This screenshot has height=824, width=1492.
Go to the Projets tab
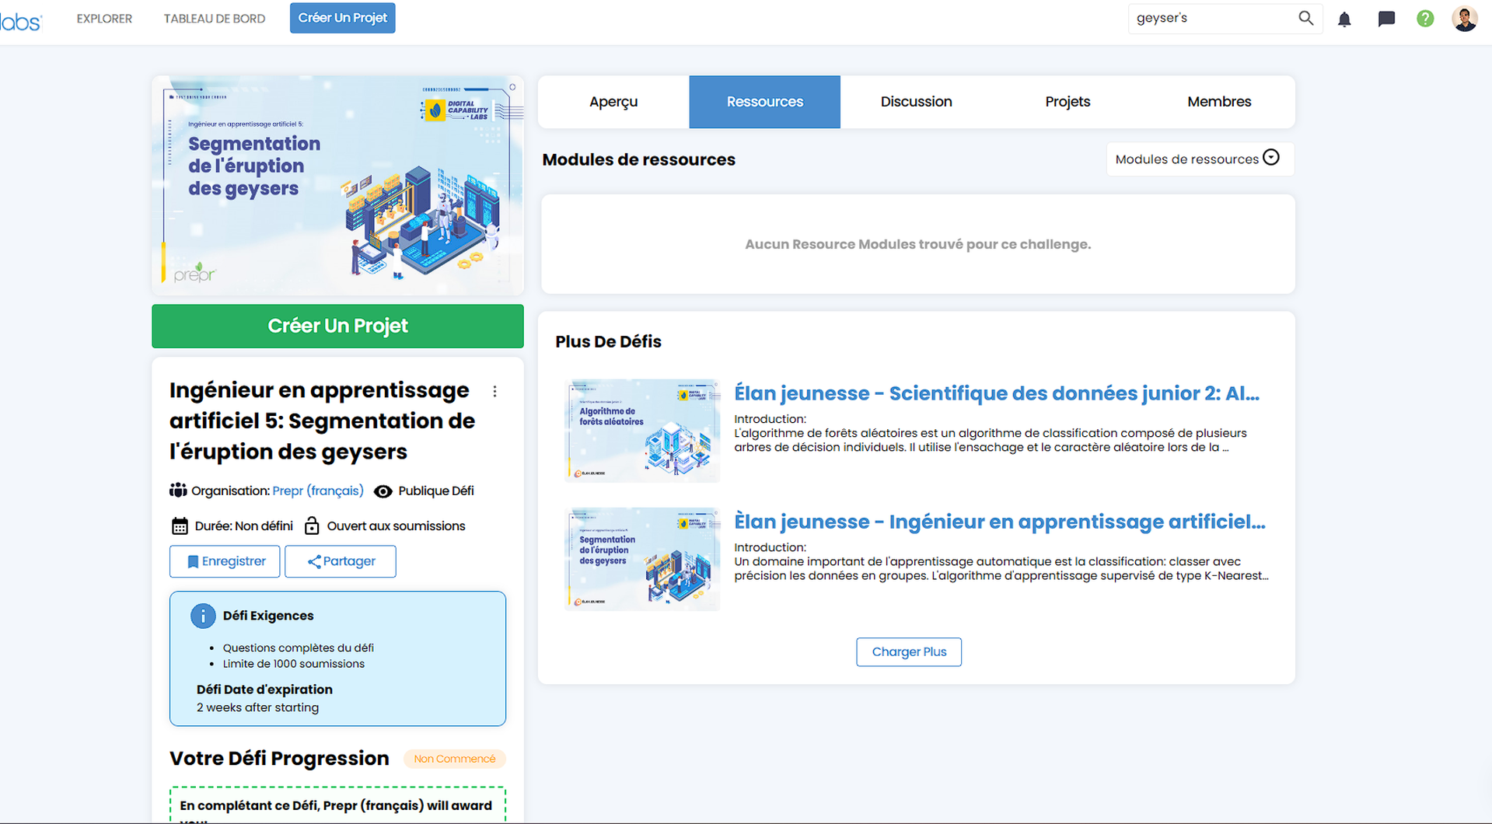(x=1067, y=102)
